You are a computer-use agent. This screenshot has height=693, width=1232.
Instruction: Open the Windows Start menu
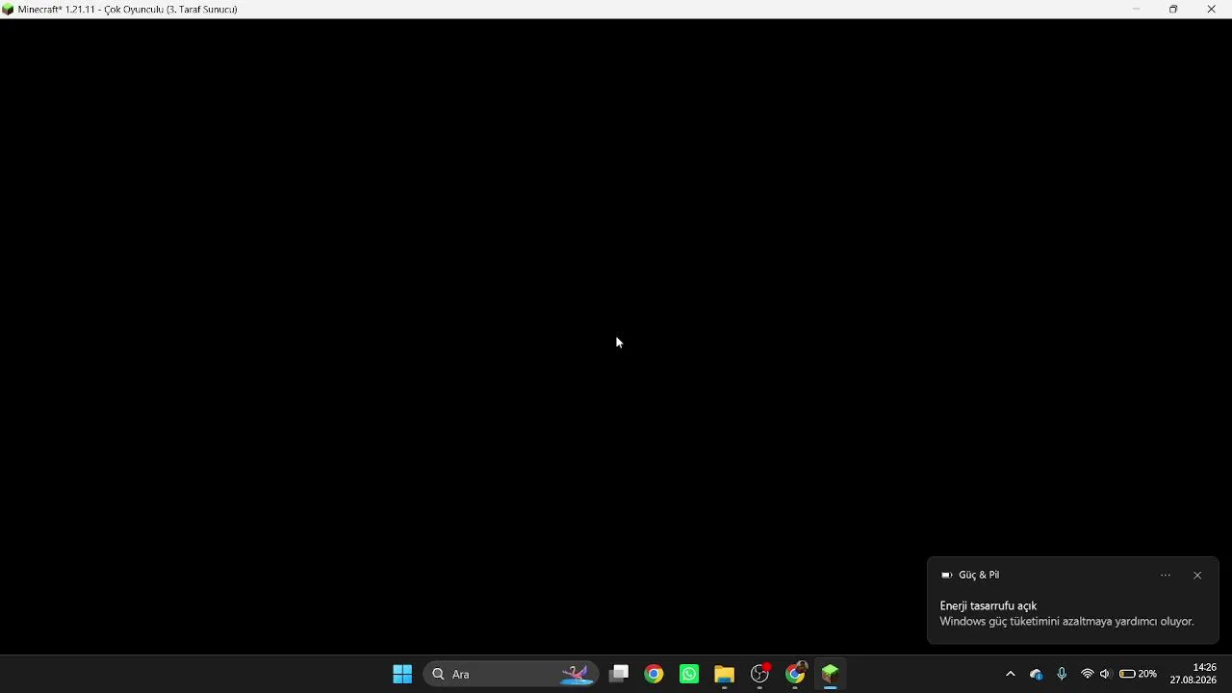coord(402,674)
